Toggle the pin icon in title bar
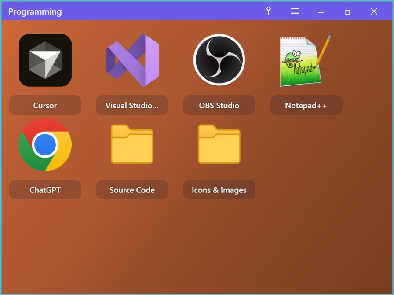The image size is (394, 295). tap(268, 11)
